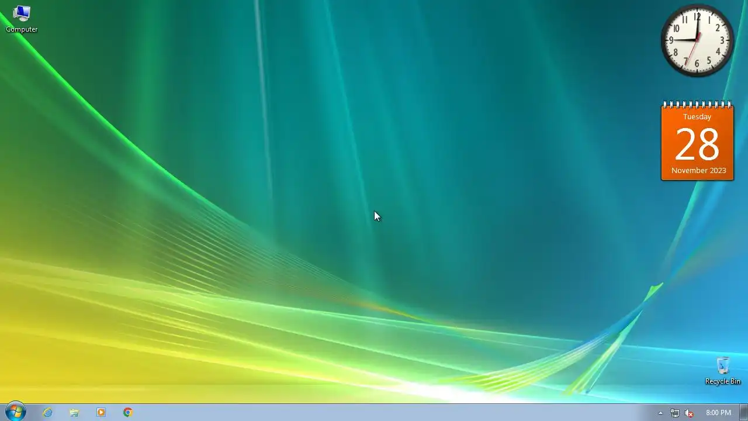Click the Tuesday label on calendar gadget
Viewport: 748px width, 421px height.
pyautogui.click(x=697, y=117)
